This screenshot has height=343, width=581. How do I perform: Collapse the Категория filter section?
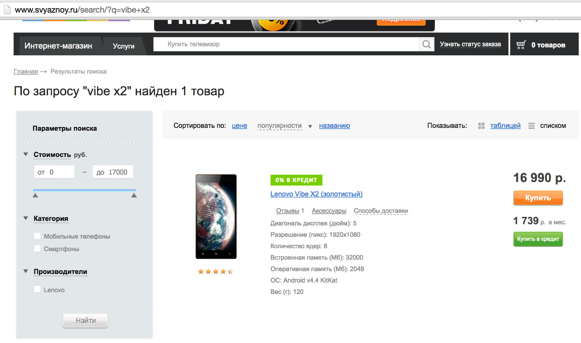tap(26, 218)
